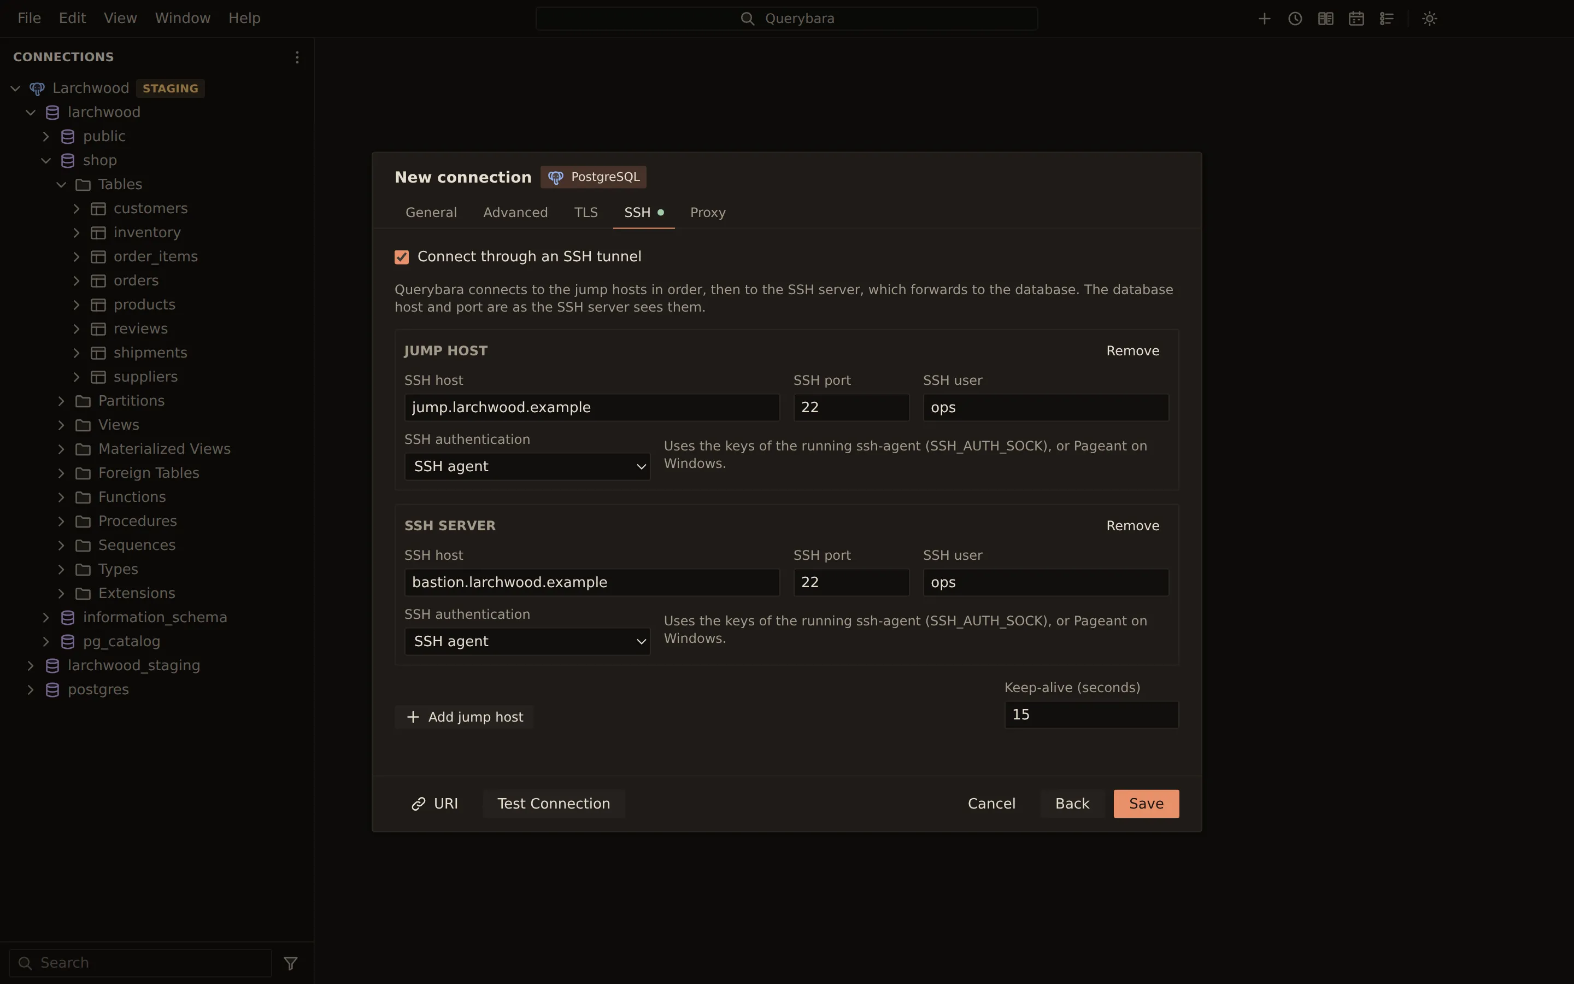
Task: Click the Larchwood PostgreSQL elephant icon
Action: coord(37,89)
